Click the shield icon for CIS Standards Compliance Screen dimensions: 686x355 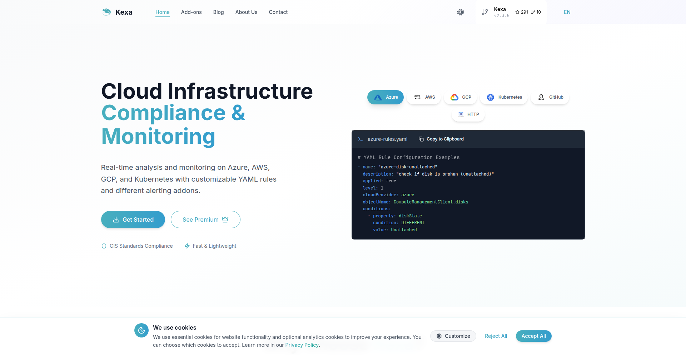click(x=104, y=246)
